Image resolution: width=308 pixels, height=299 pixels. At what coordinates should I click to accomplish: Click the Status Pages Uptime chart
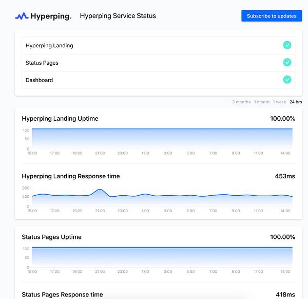tap(162, 257)
